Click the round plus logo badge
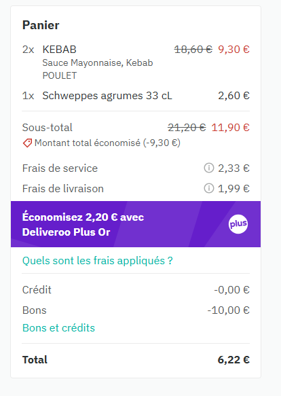Screen dimensions: 281x396 (238, 224)
